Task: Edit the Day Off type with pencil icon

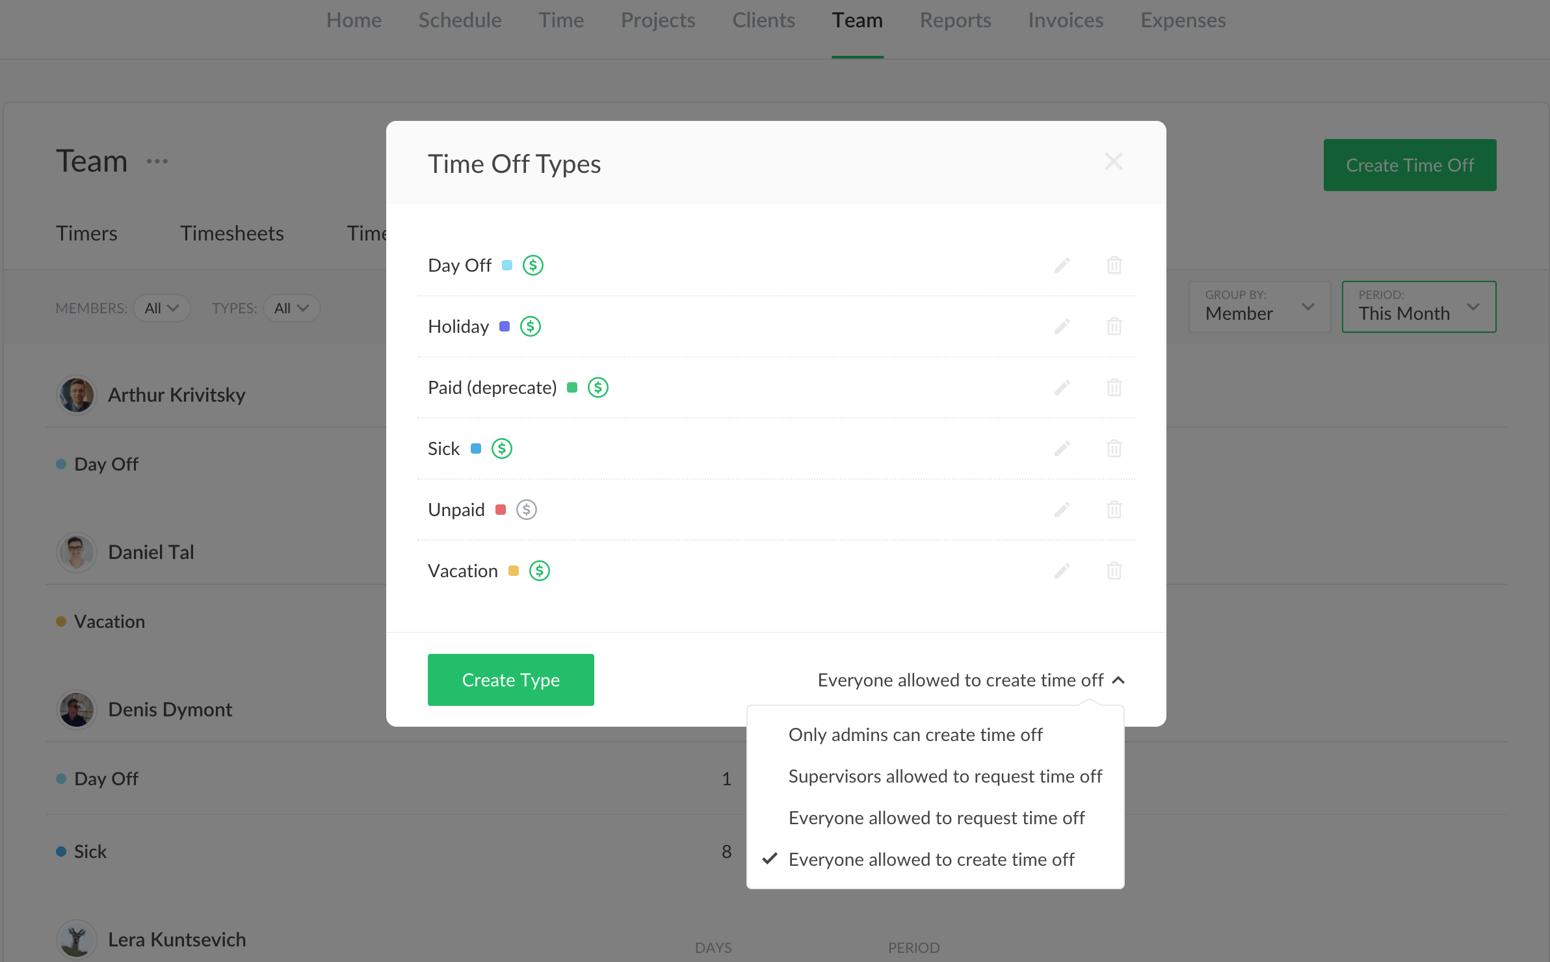Action: (x=1062, y=265)
